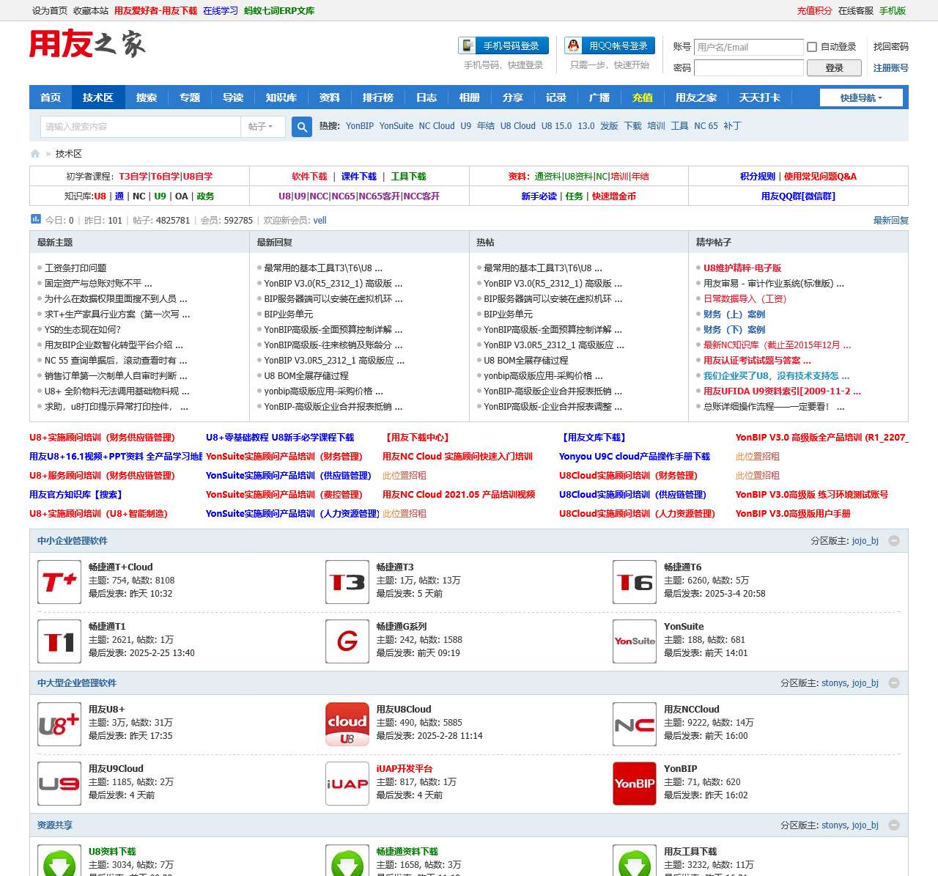
Task: Open 天天打卡 in the nav bar
Action: pos(760,97)
